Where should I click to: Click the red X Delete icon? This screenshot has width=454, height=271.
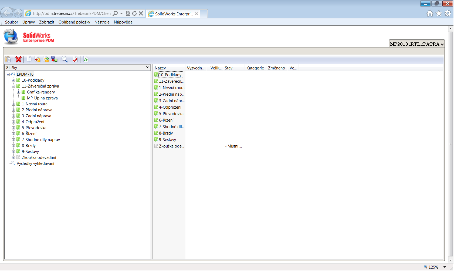click(19, 59)
